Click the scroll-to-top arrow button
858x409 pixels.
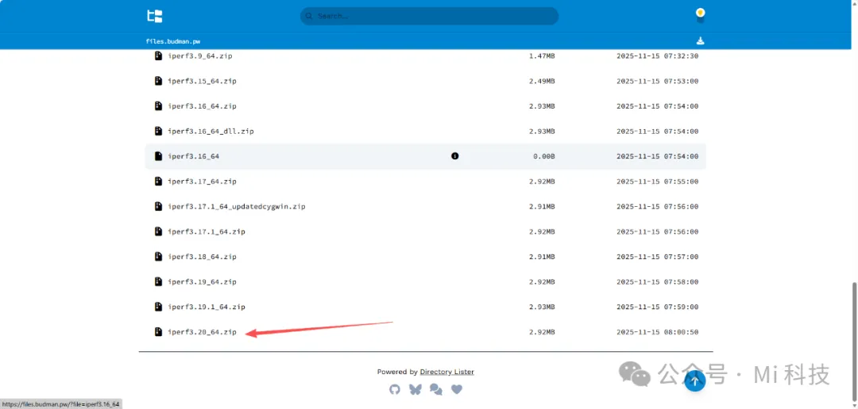point(695,380)
